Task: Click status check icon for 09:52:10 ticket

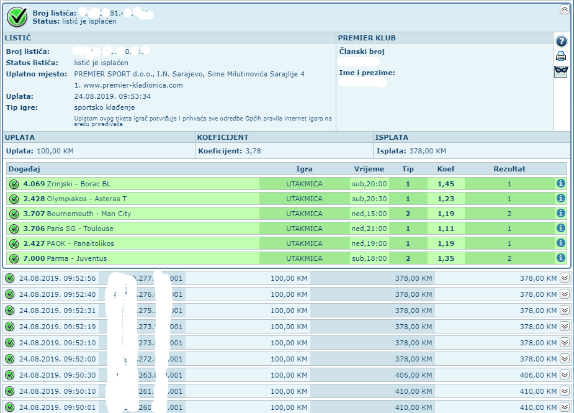Action: point(10,343)
